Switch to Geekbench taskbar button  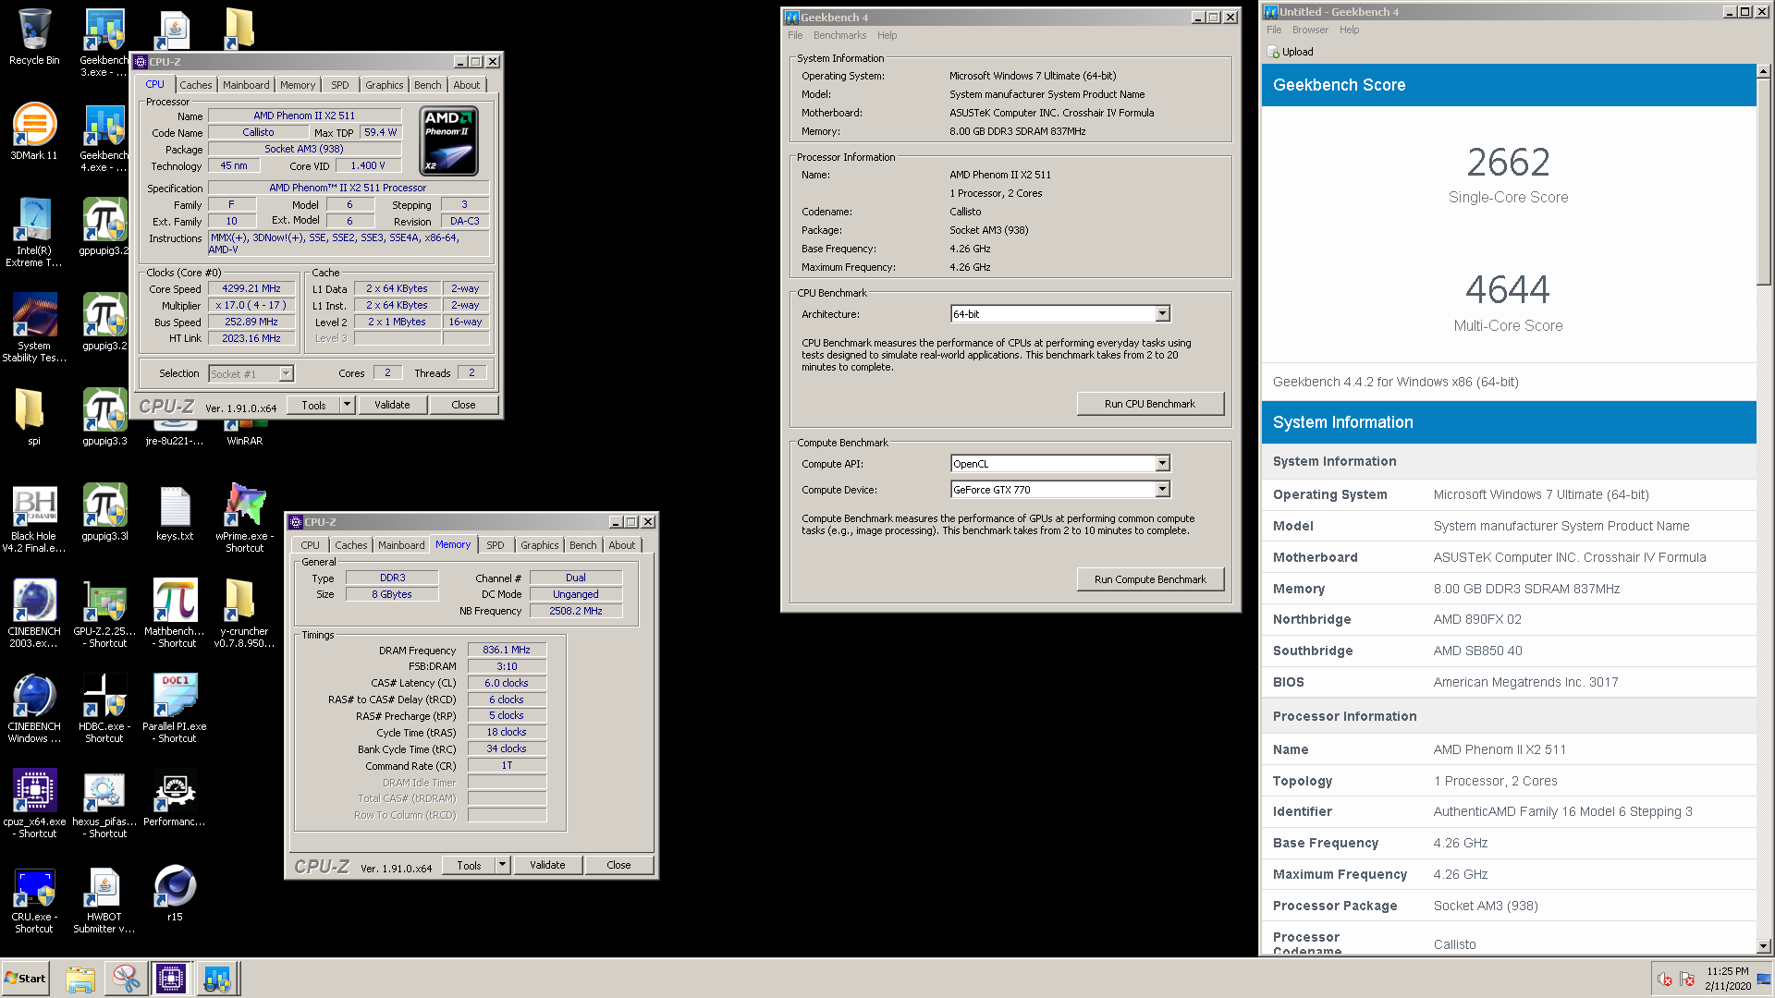(x=217, y=979)
